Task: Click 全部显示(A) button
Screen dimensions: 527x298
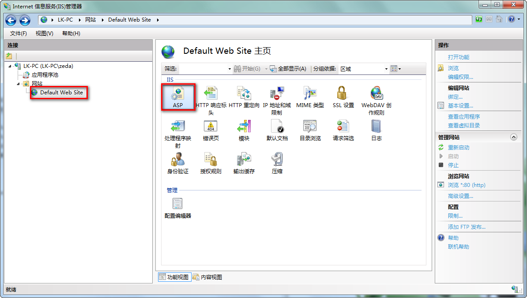Action: click(x=288, y=69)
